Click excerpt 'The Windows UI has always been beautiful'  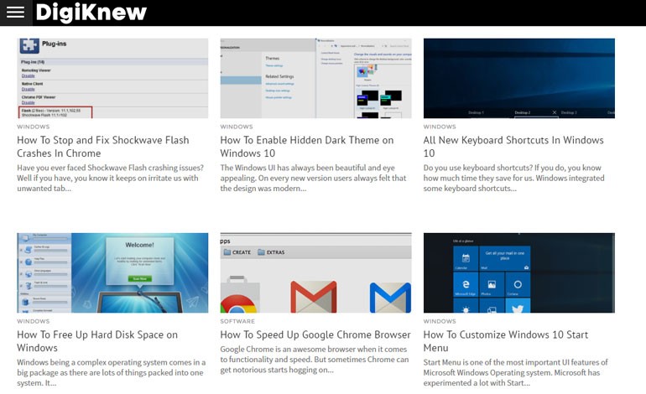click(313, 178)
